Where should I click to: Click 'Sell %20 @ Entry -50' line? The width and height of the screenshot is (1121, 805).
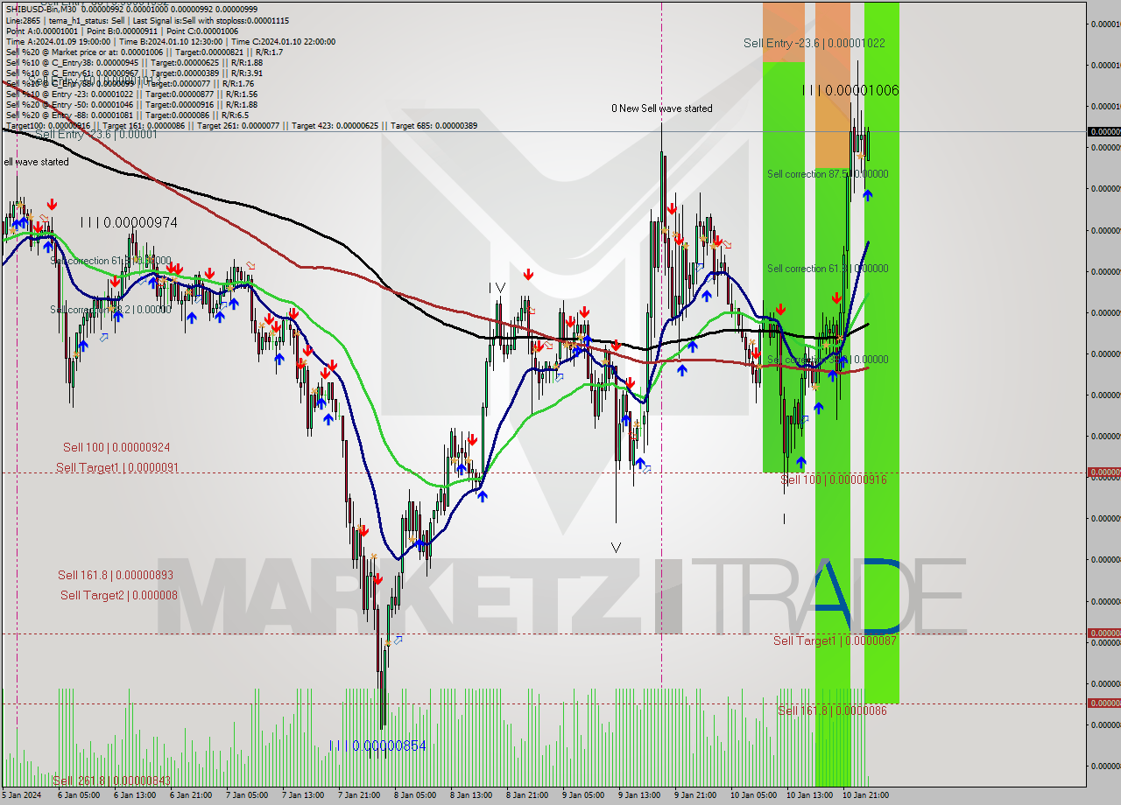[x=131, y=104]
